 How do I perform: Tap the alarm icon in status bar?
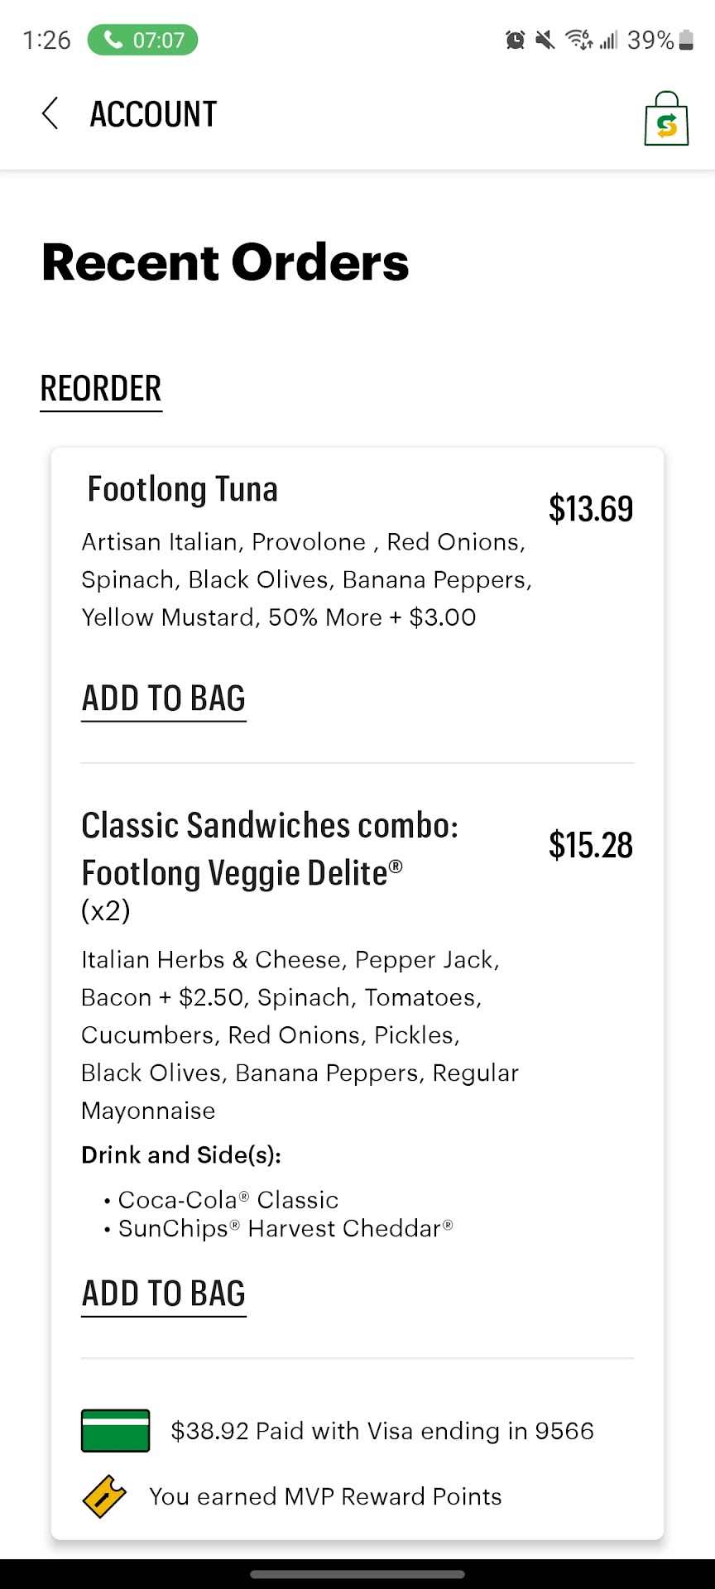click(x=515, y=40)
